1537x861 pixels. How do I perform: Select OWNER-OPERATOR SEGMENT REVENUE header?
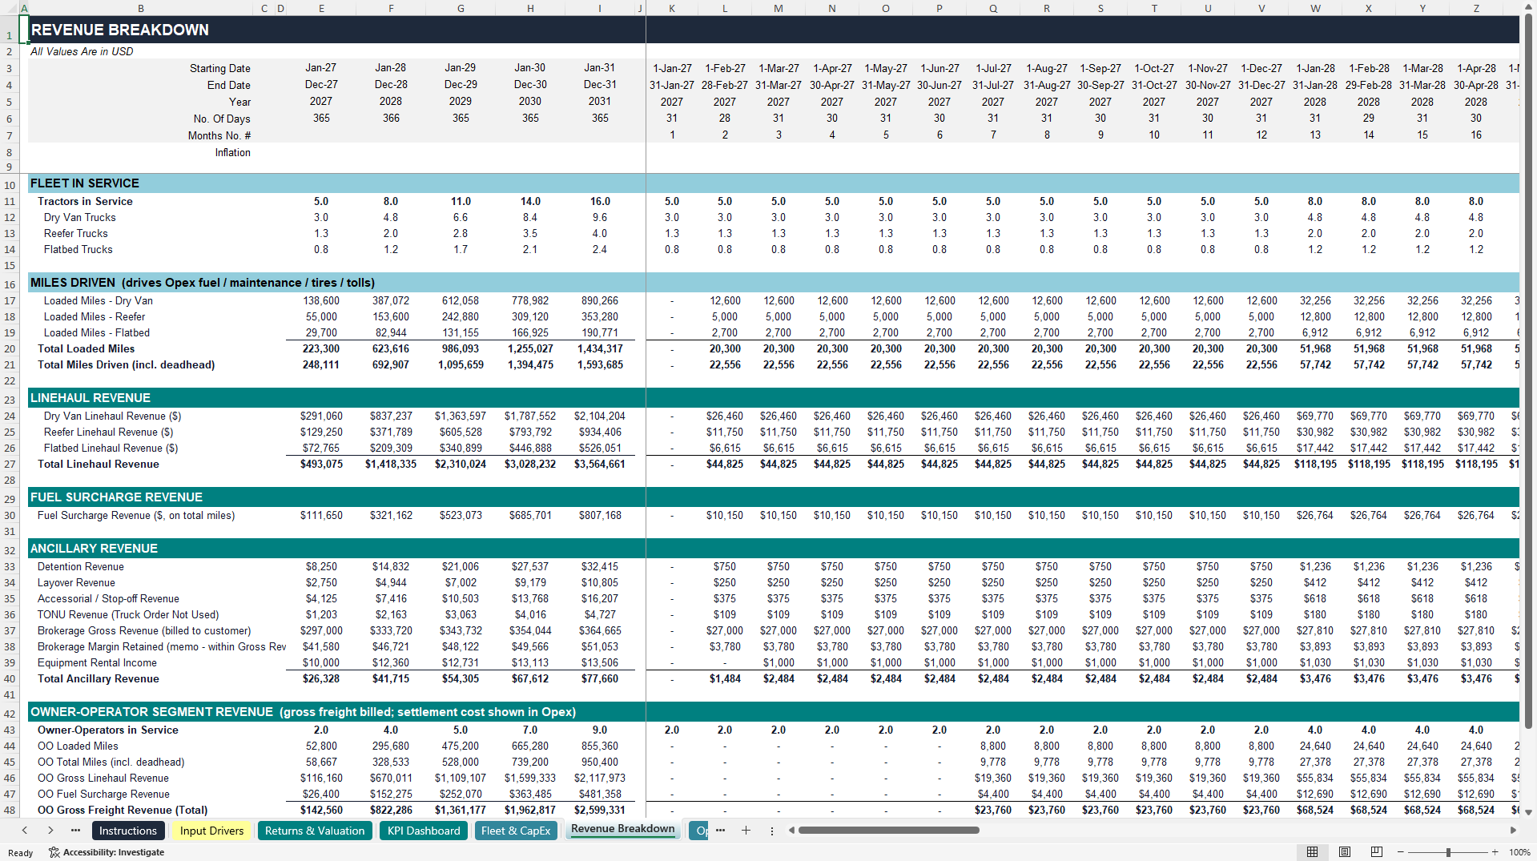coord(303,712)
